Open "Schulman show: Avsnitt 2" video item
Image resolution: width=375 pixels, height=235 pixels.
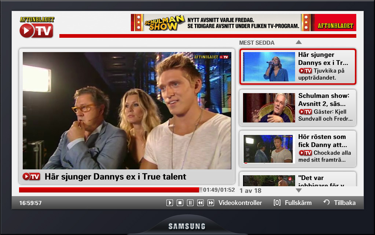pos(297,107)
